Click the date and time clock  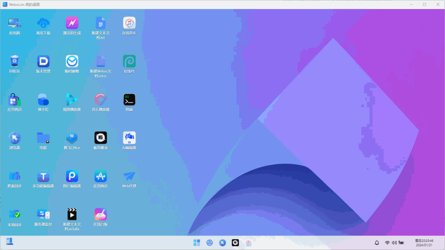pyautogui.click(x=424, y=243)
